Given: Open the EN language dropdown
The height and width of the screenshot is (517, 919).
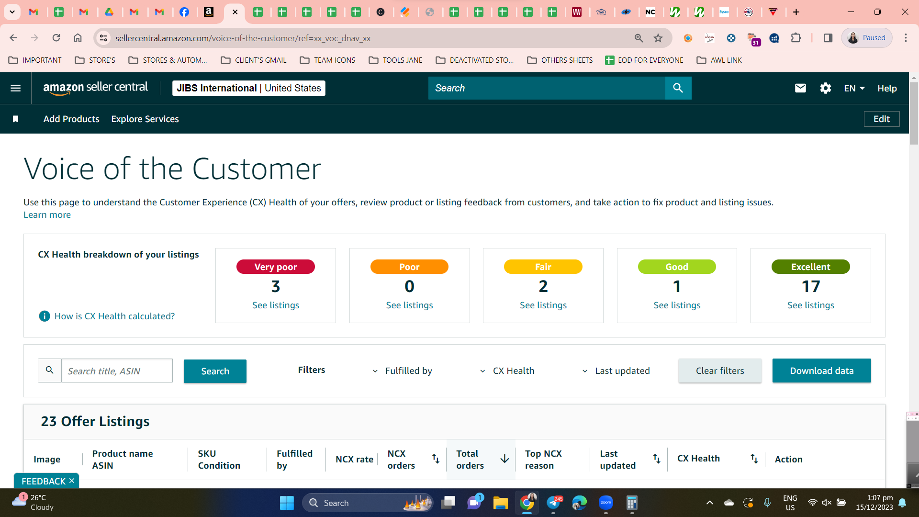Looking at the screenshot, I should [854, 88].
